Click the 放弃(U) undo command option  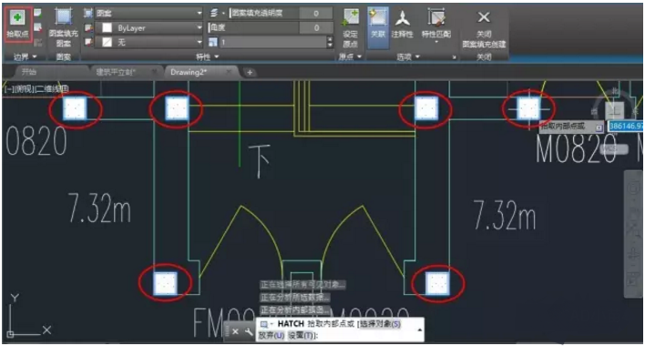click(x=271, y=335)
